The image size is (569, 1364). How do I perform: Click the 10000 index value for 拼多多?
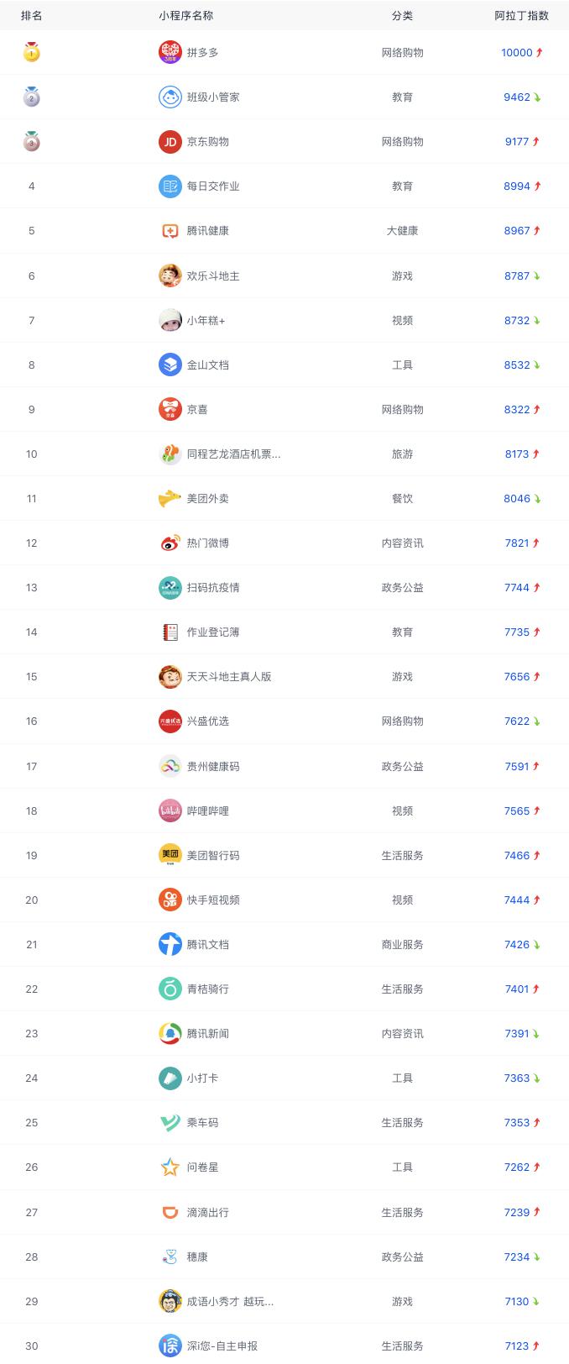pyautogui.click(x=516, y=52)
